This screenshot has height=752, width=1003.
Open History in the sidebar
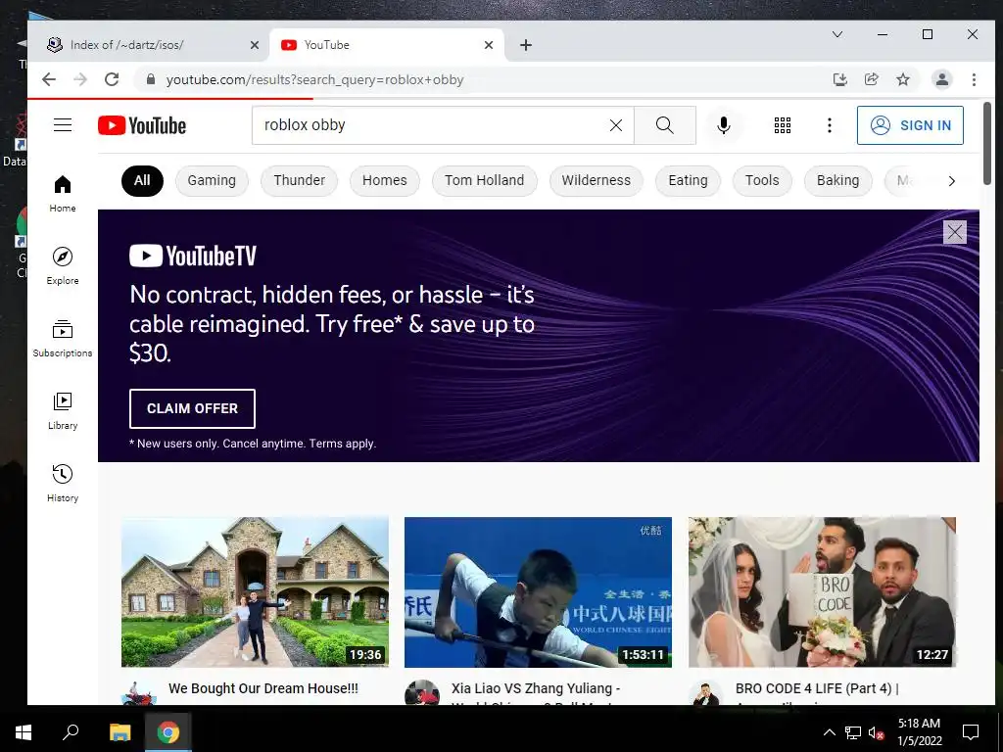coord(63,484)
